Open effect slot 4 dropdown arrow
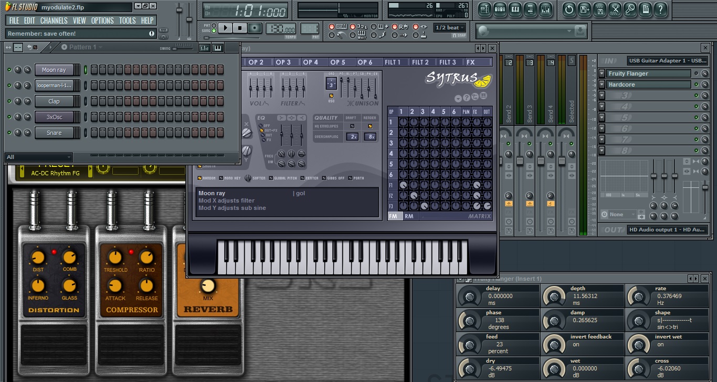Screen dimensions: 717x382 602,107
